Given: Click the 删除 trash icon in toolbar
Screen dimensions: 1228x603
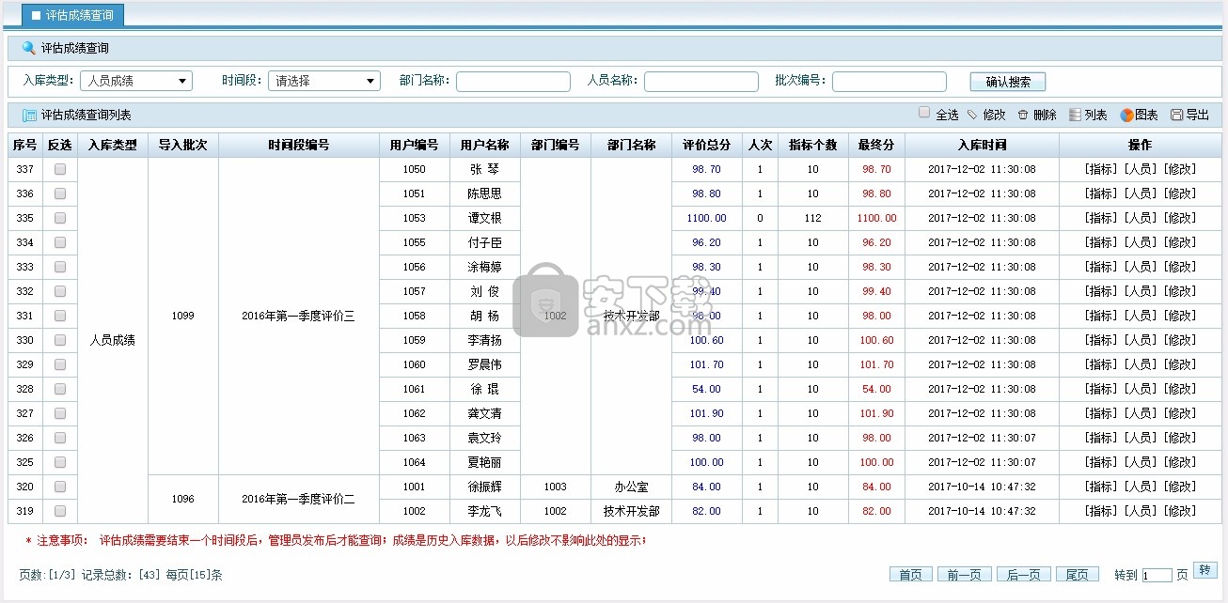Looking at the screenshot, I should point(1023,115).
